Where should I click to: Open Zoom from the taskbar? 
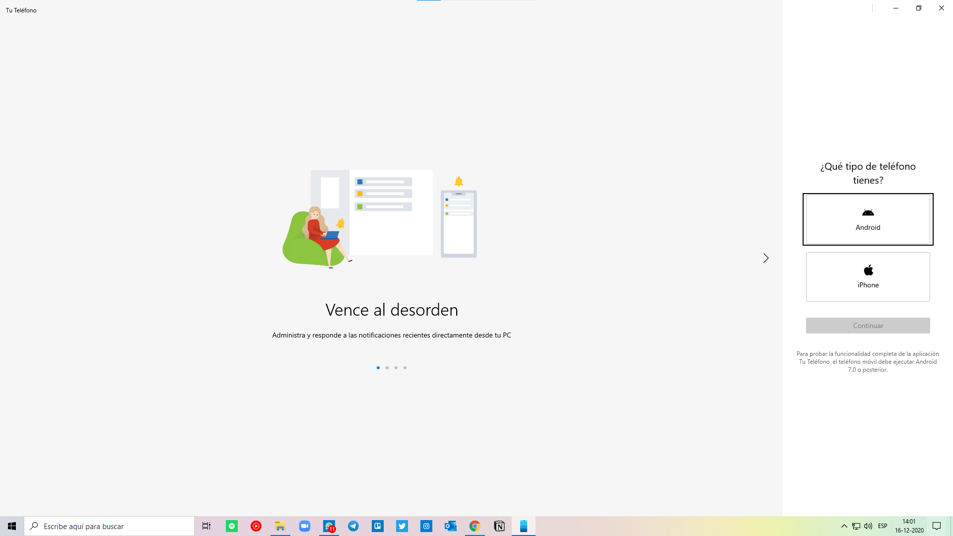(x=305, y=526)
